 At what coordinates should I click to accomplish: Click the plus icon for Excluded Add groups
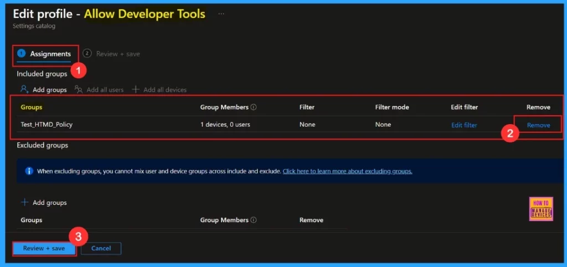(x=24, y=203)
